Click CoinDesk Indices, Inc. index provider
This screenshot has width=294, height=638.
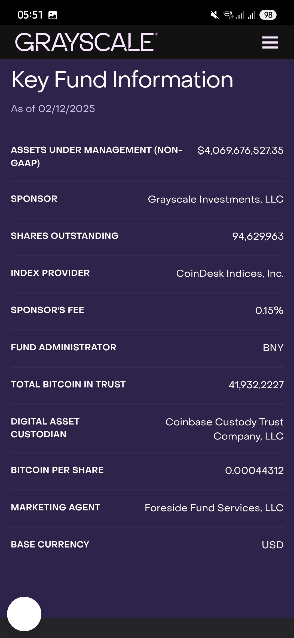click(230, 273)
